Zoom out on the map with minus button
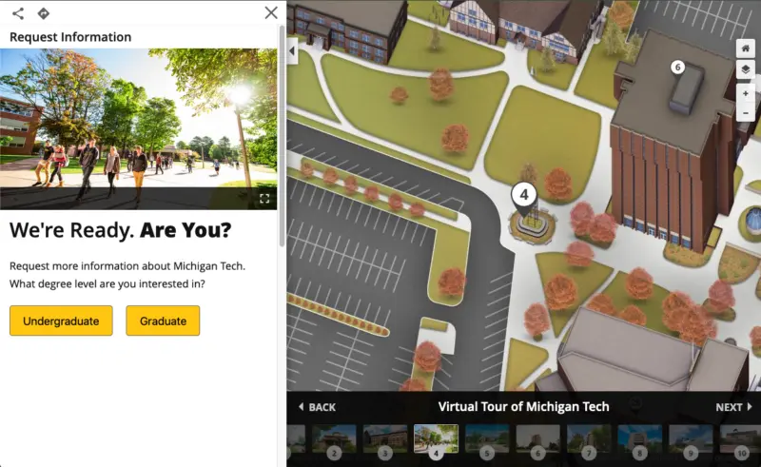Screen dimensions: 761x467 coord(746,112)
